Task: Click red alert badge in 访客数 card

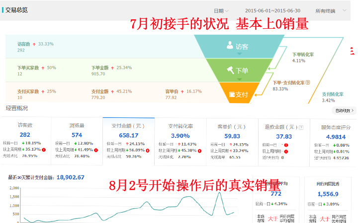Action: (x=44, y=150)
